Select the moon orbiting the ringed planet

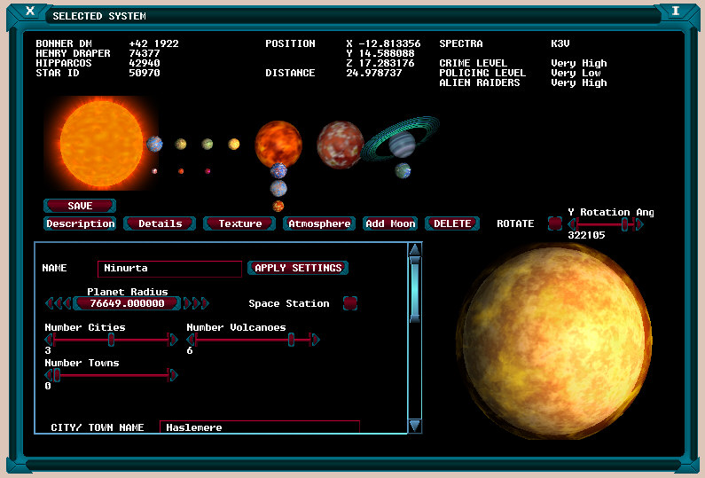tap(403, 170)
